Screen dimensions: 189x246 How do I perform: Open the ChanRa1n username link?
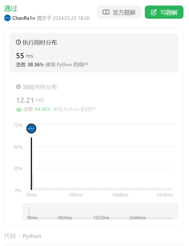(x=24, y=18)
